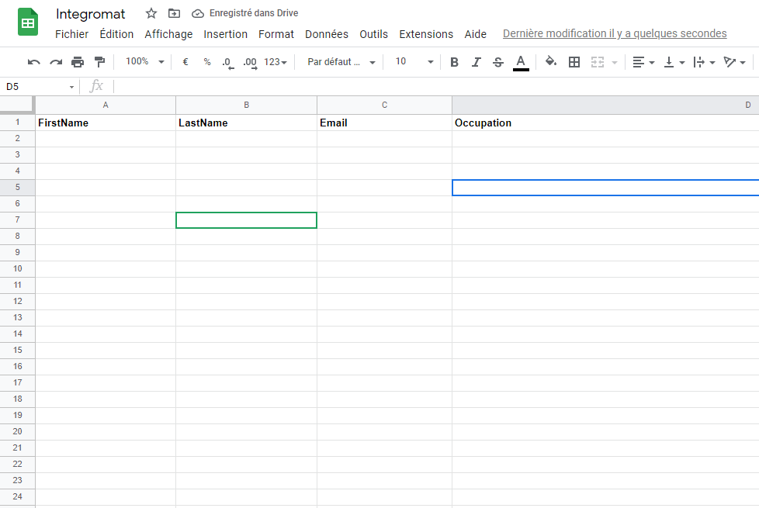
Task: Open the borders tool
Action: click(574, 62)
